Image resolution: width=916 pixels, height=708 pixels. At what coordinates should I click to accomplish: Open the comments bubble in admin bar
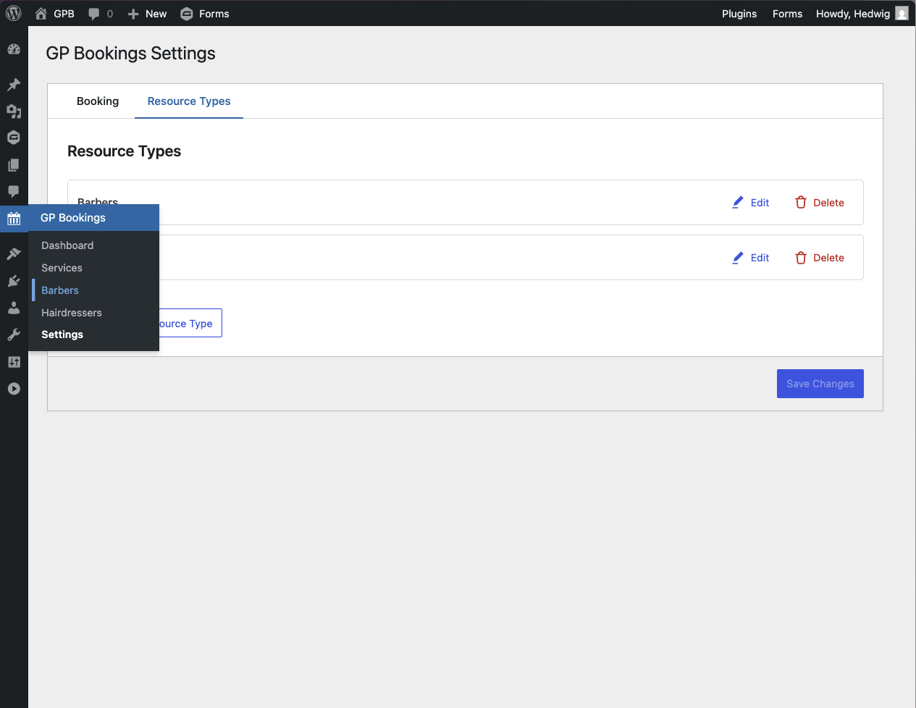[x=101, y=14]
